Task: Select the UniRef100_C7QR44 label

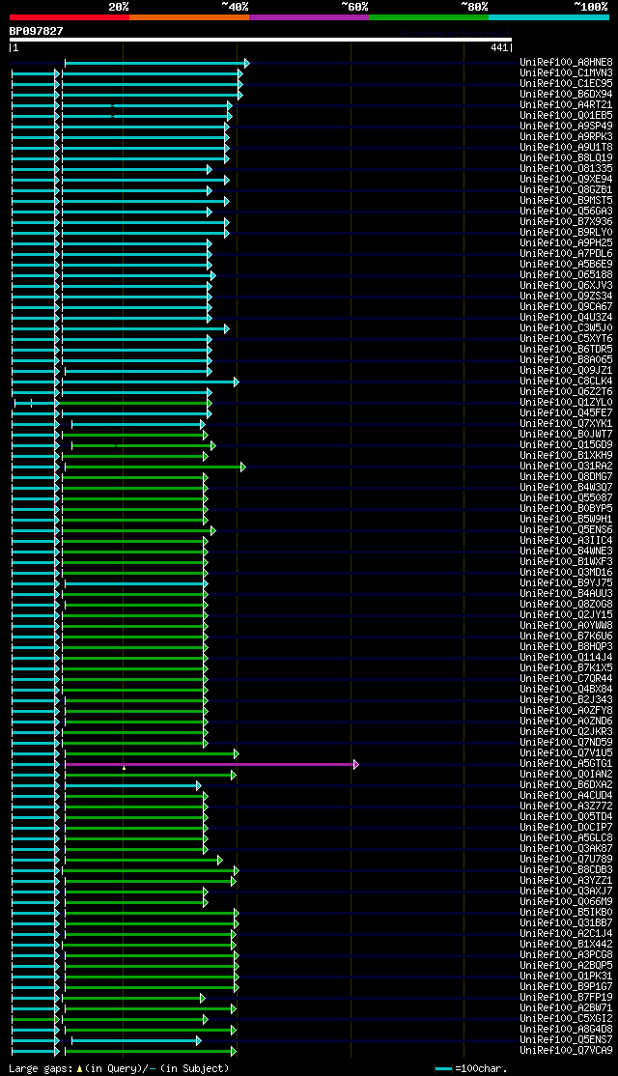Action: click(x=567, y=679)
